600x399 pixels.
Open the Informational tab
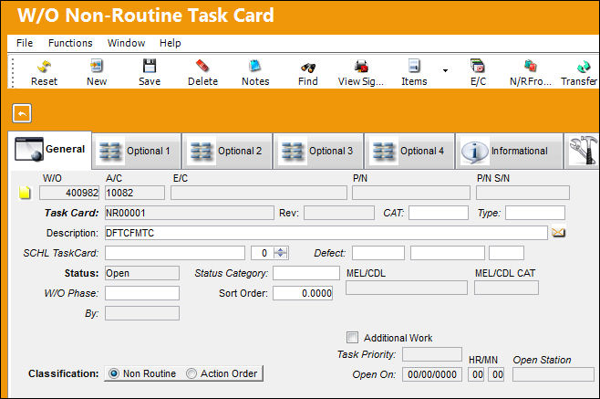[x=509, y=151]
